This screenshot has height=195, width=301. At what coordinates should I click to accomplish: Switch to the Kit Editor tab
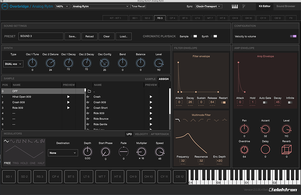[x=264, y=6]
